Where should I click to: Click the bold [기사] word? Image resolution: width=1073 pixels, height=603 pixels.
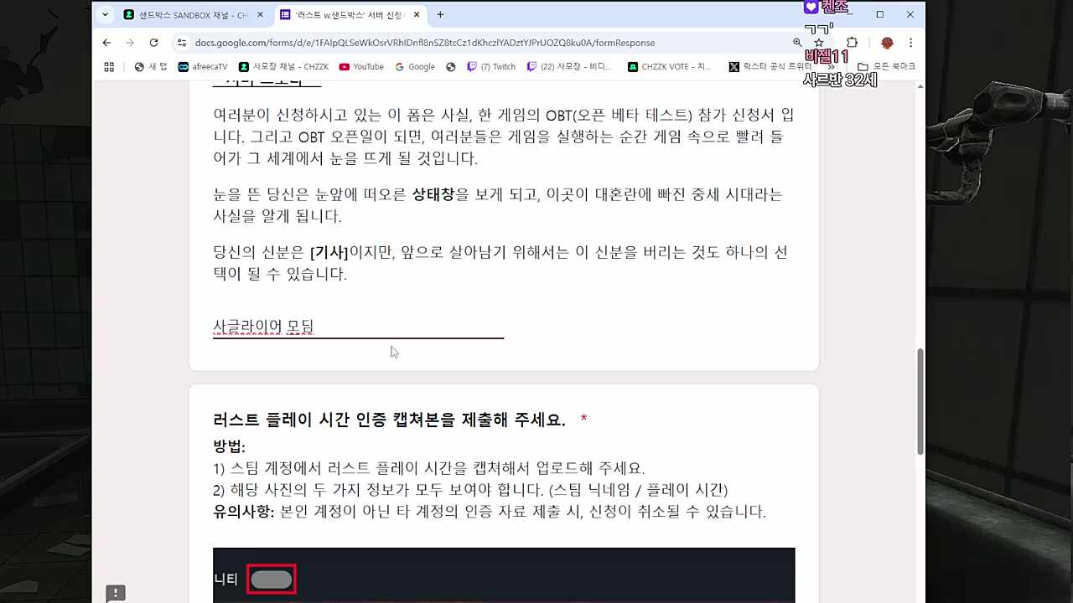click(x=329, y=252)
